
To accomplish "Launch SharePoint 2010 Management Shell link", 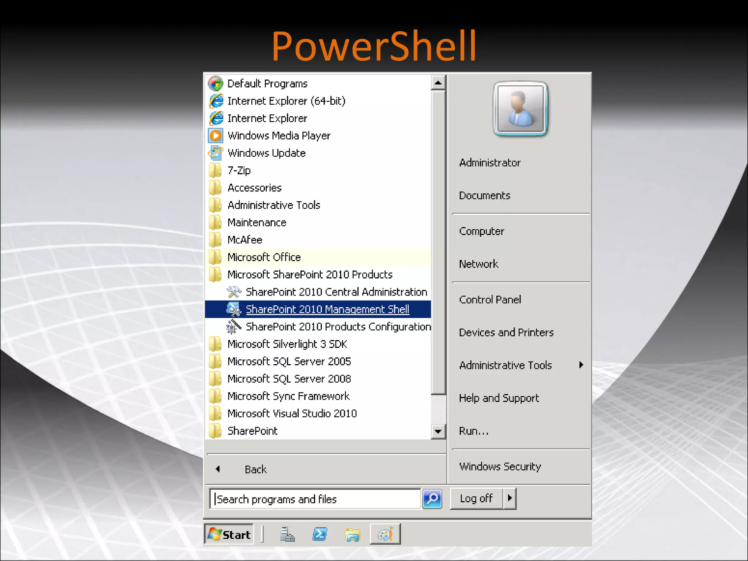I will coord(327,309).
